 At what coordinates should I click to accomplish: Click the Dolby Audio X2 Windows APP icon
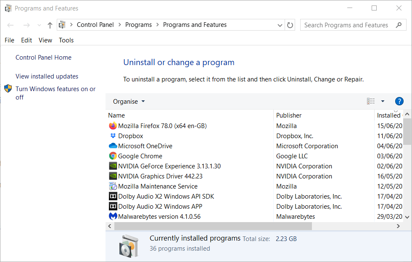tap(113, 206)
